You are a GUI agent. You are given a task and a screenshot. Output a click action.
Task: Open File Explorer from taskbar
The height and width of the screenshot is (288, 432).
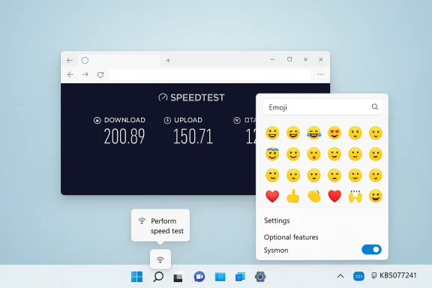point(220,277)
